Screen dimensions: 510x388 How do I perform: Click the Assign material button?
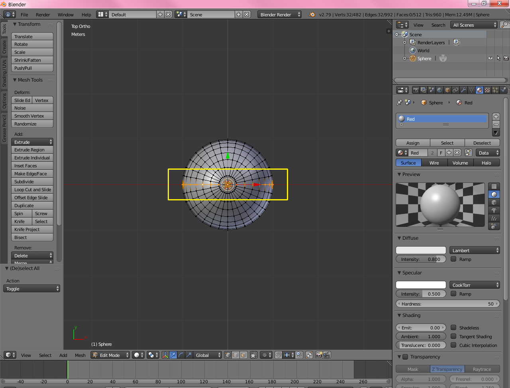413,143
